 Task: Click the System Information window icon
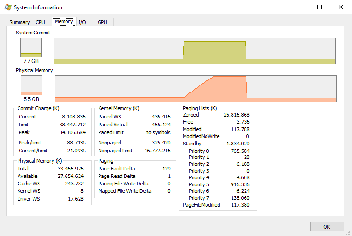(8, 7)
